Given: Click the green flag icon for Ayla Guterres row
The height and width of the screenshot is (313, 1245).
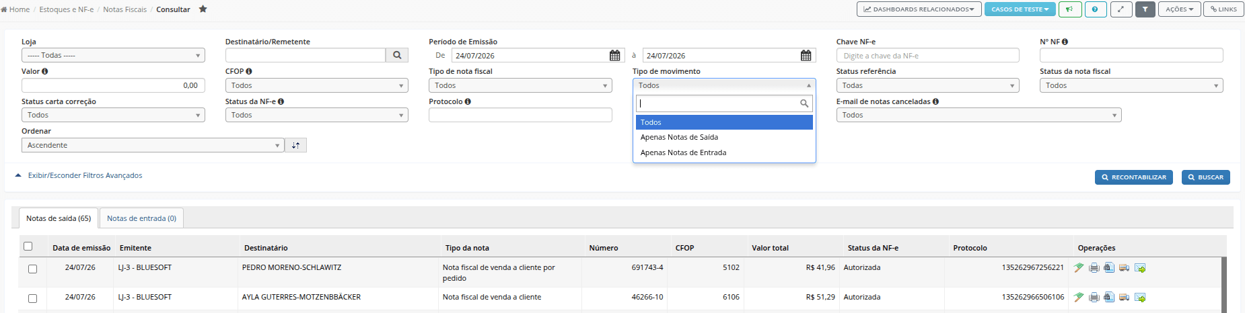Looking at the screenshot, I should (x=1079, y=298).
